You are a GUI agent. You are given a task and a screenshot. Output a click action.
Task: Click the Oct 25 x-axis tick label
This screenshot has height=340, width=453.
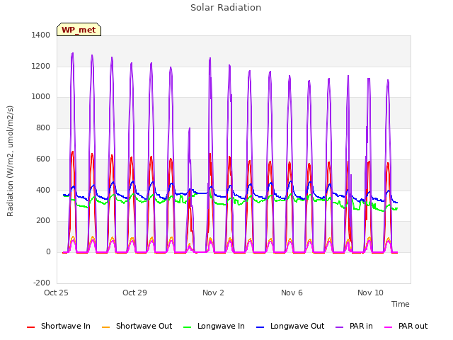(x=56, y=293)
